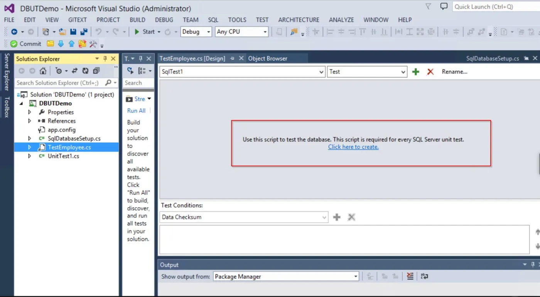The image size is (540, 297).
Task: Open the TEST menu
Action: point(262,20)
